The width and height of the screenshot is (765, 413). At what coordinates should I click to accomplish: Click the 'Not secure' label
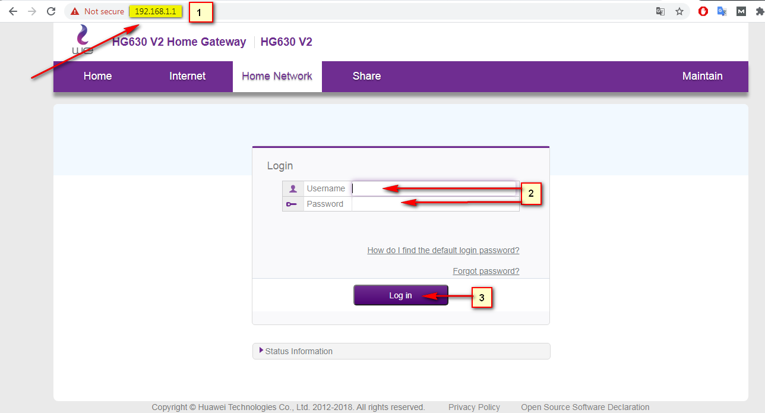click(104, 11)
